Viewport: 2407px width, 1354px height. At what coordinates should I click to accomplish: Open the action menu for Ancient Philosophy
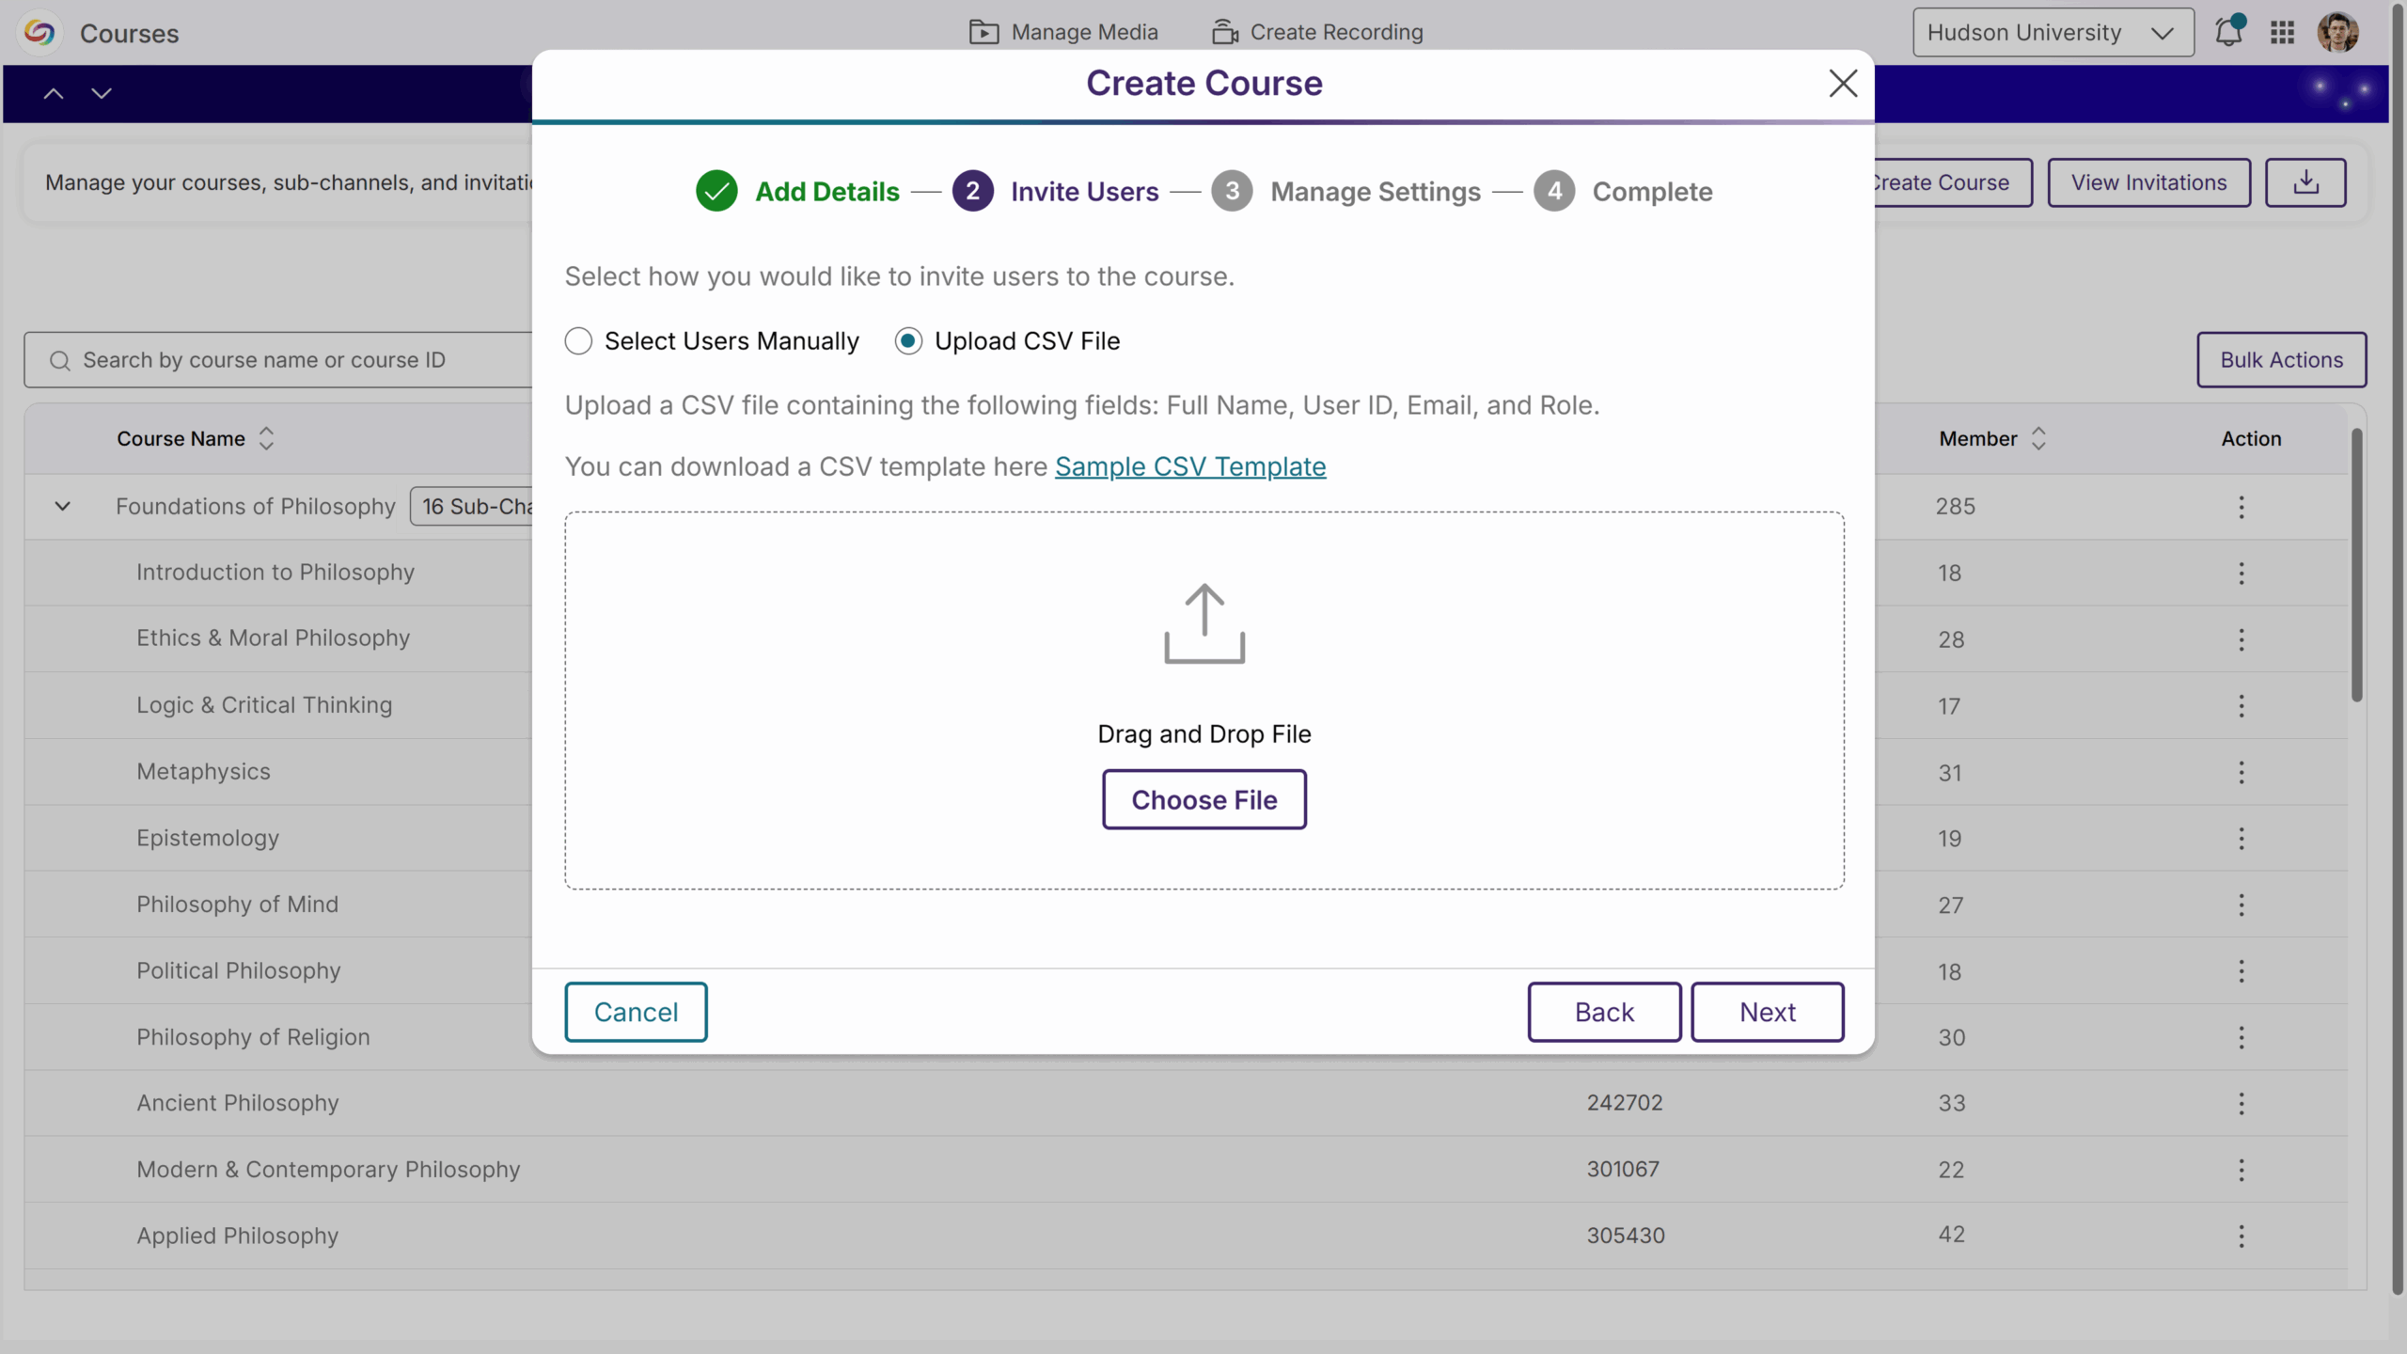2241,1104
